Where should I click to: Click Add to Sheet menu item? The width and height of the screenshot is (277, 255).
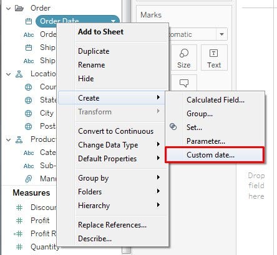pos(100,32)
